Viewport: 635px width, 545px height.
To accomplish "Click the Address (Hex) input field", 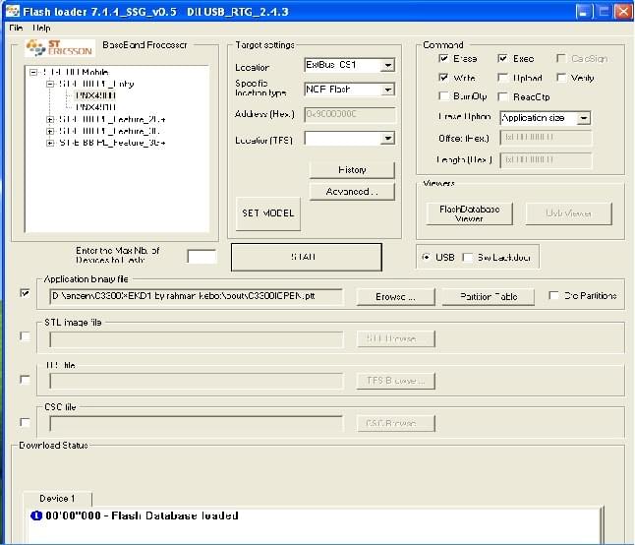I will [x=350, y=114].
